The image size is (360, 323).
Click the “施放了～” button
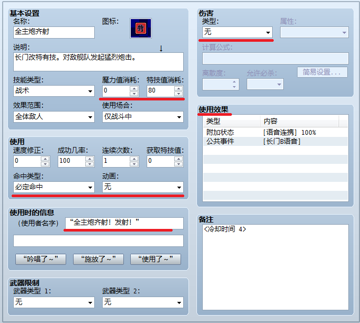[x=98, y=259]
